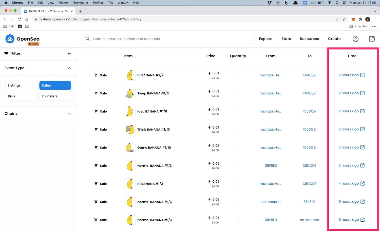Collapse the filter sidebar with arrow

69,53
